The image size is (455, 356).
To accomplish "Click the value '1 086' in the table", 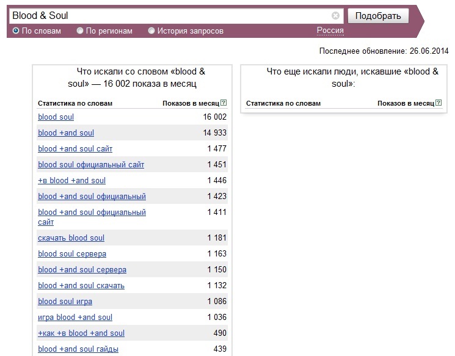I will point(217,302).
